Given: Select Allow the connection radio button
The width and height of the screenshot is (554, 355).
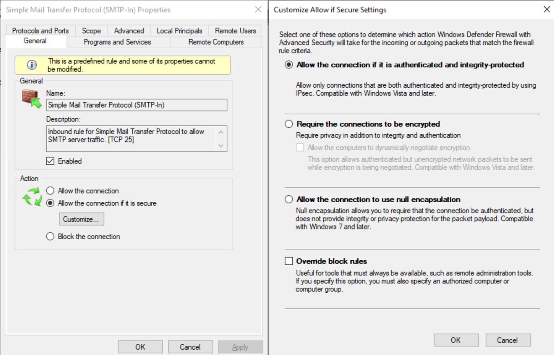Looking at the screenshot, I should 50,191.
